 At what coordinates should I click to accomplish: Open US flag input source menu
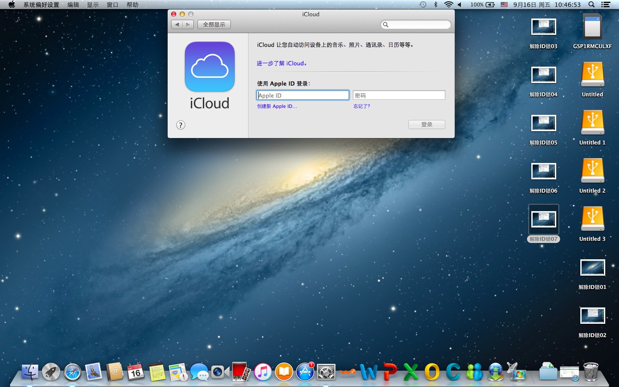click(504, 5)
